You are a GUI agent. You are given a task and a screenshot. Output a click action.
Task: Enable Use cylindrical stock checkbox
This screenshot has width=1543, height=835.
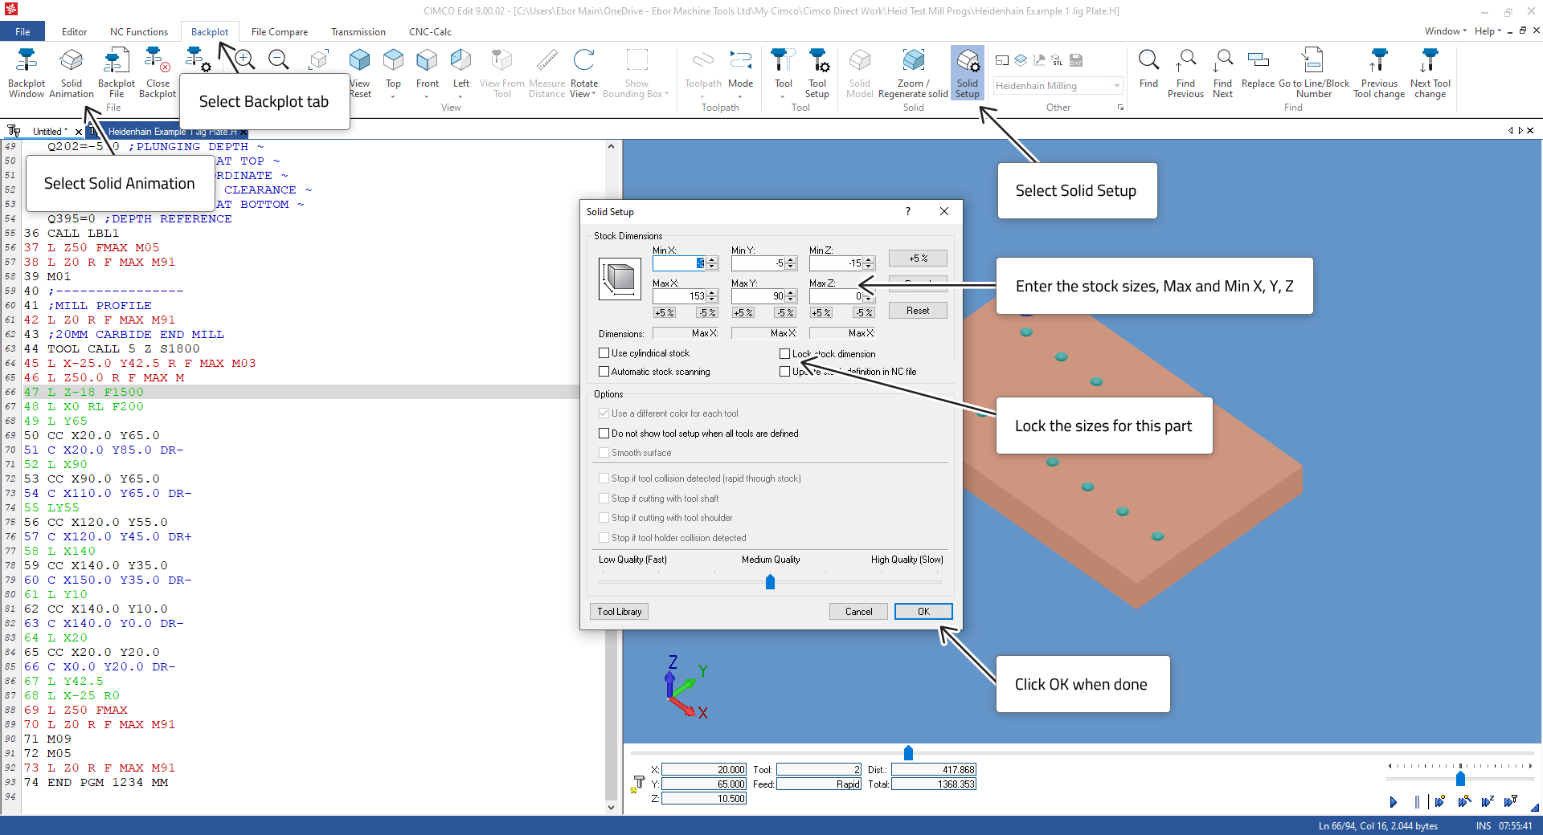(604, 353)
